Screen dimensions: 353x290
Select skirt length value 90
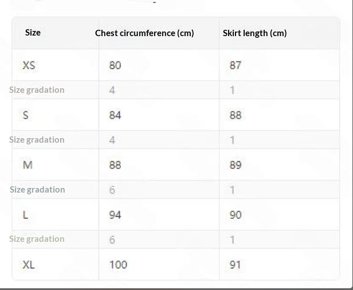[236, 215]
